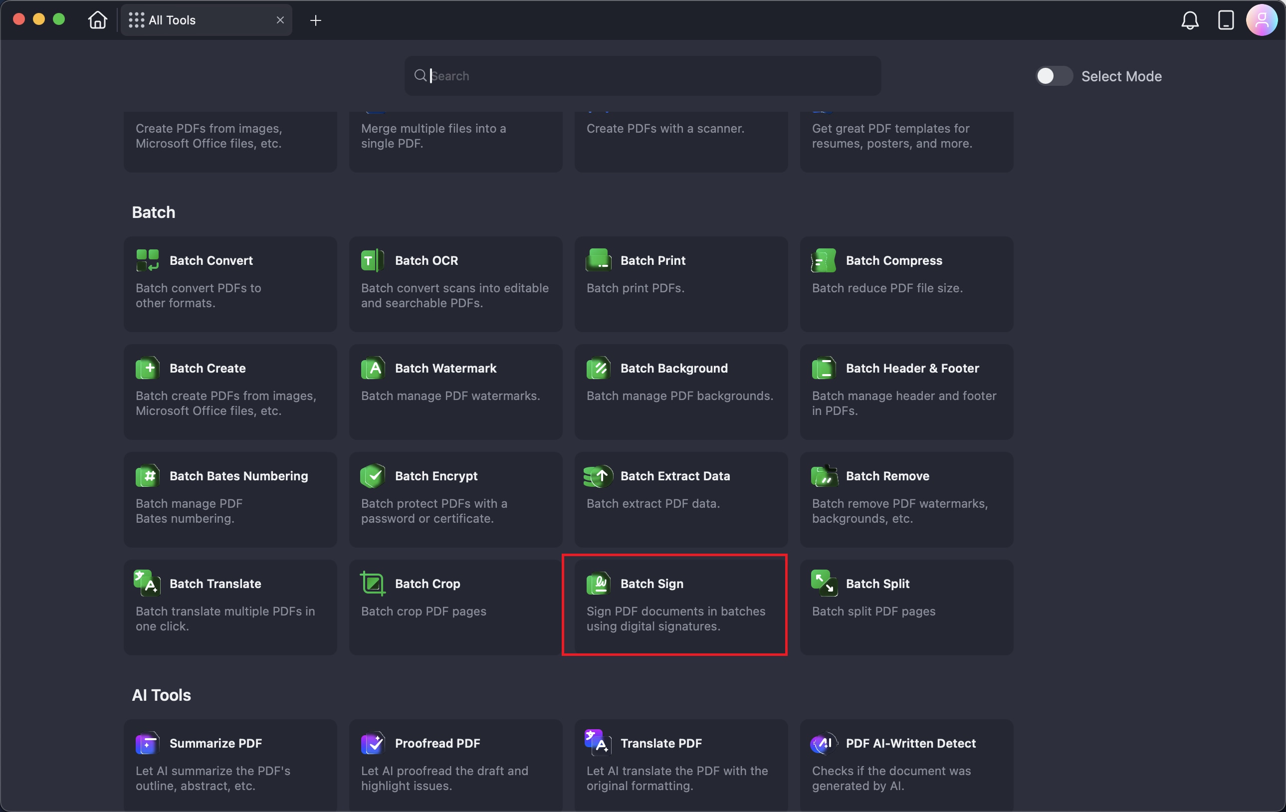The height and width of the screenshot is (812, 1286).
Task: Select the Translate PDF icon
Action: (x=598, y=743)
